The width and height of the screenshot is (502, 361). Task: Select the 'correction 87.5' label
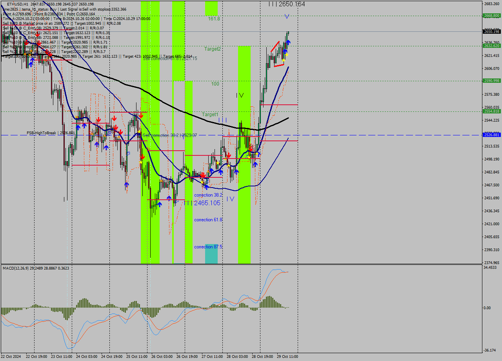click(208, 247)
